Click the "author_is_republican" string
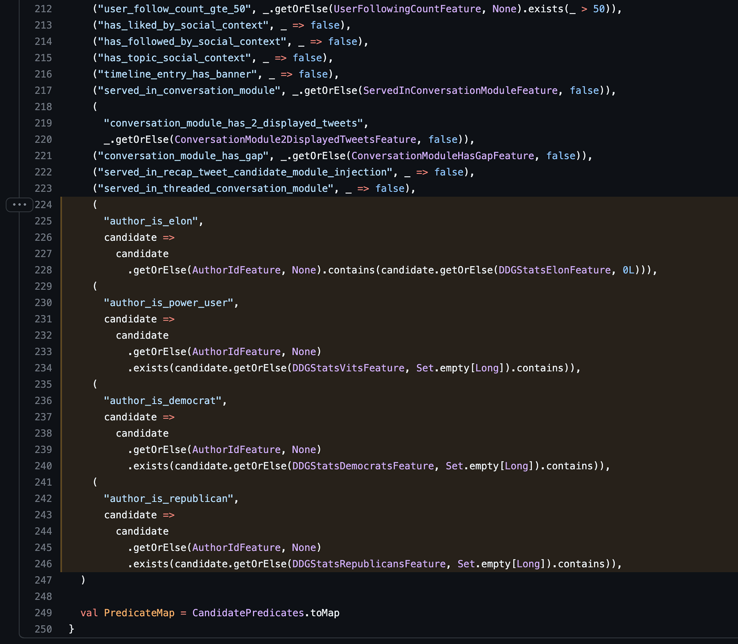738x644 pixels. click(x=168, y=499)
